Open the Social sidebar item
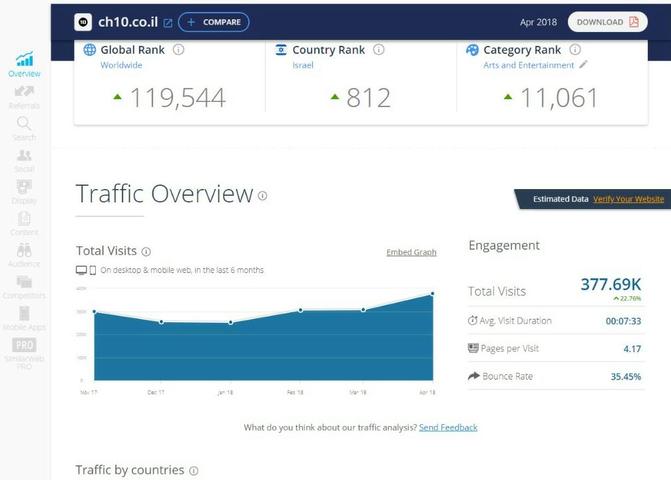Viewport: 671px width, 480px height. click(24, 160)
